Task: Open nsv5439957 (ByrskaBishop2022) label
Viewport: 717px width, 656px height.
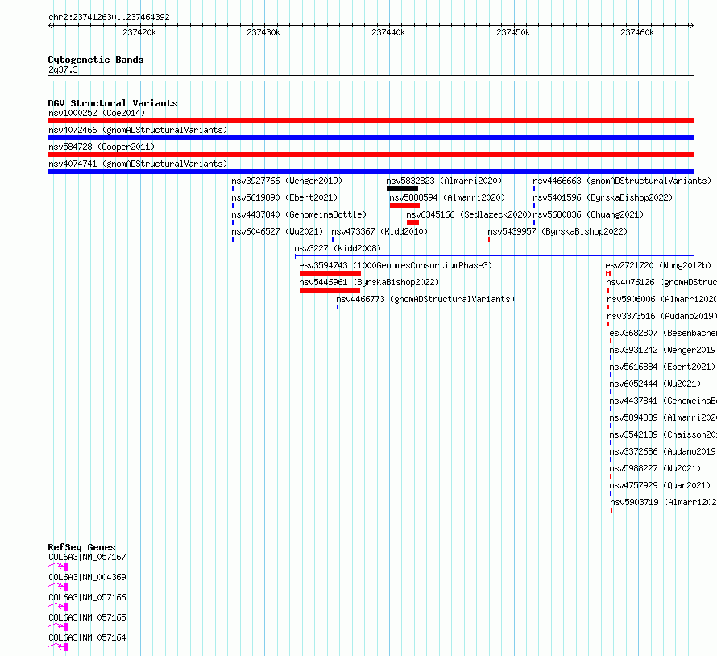Action: pos(557,231)
